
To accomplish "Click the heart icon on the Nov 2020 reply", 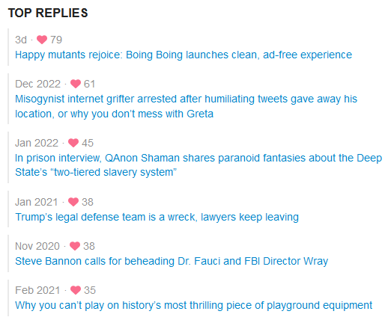I will [75, 246].
